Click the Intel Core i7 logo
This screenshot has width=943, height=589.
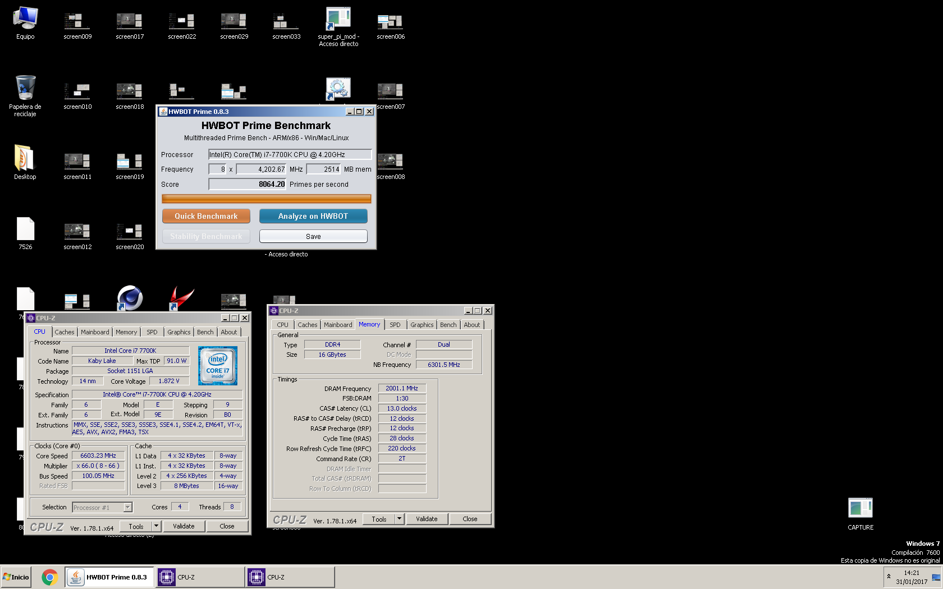pyautogui.click(x=218, y=365)
